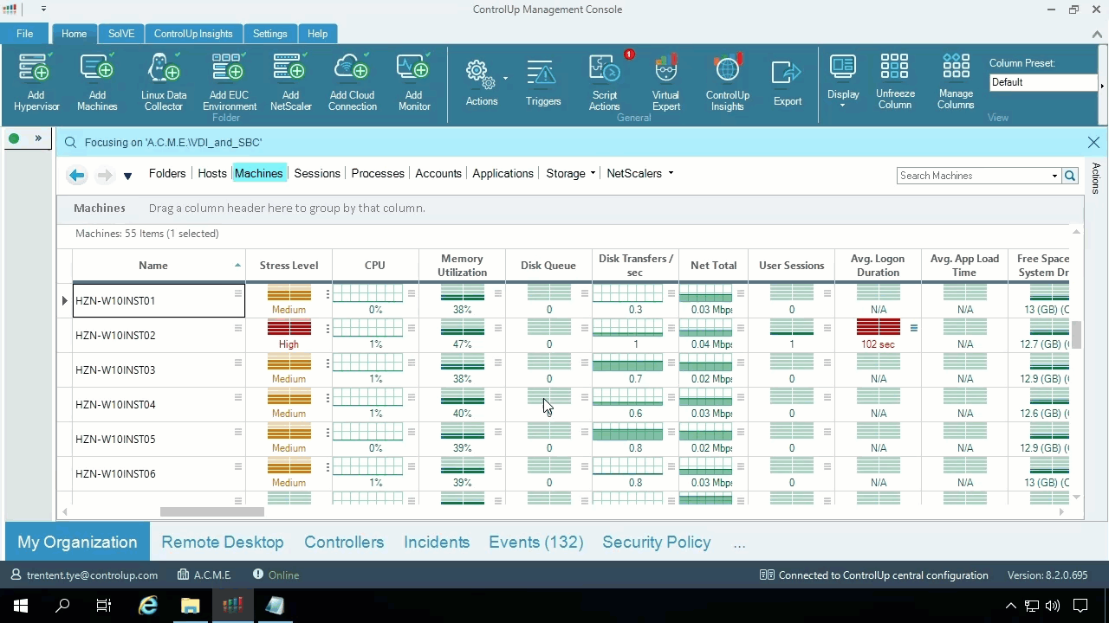Open the Events (132) tab
This screenshot has width=1109, height=623.
[536, 543]
